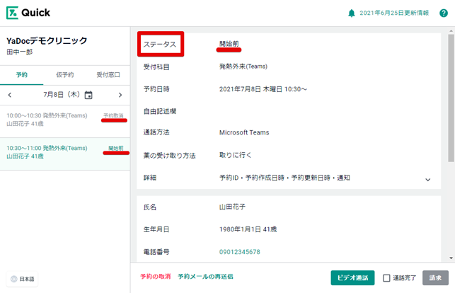This screenshot has width=455, height=293.
Task: Open 2021年6月25日更新情報 notice
Action: click(x=395, y=13)
